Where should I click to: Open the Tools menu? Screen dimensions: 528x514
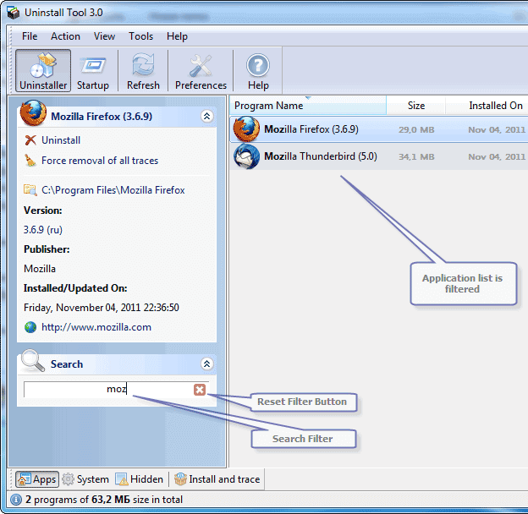click(x=140, y=36)
